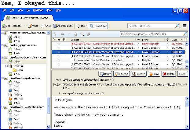Open the hamburger application menu
Viewport: 190px width, 130px height.
tap(185, 26)
